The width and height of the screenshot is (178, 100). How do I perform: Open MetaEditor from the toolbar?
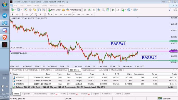(63, 10)
